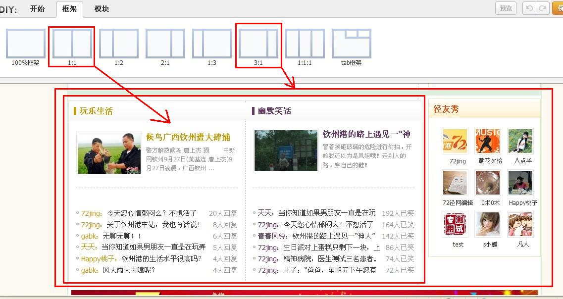This screenshot has height=299, width=563.
Task: Click 20人回复 reply count
Action: coord(223,213)
